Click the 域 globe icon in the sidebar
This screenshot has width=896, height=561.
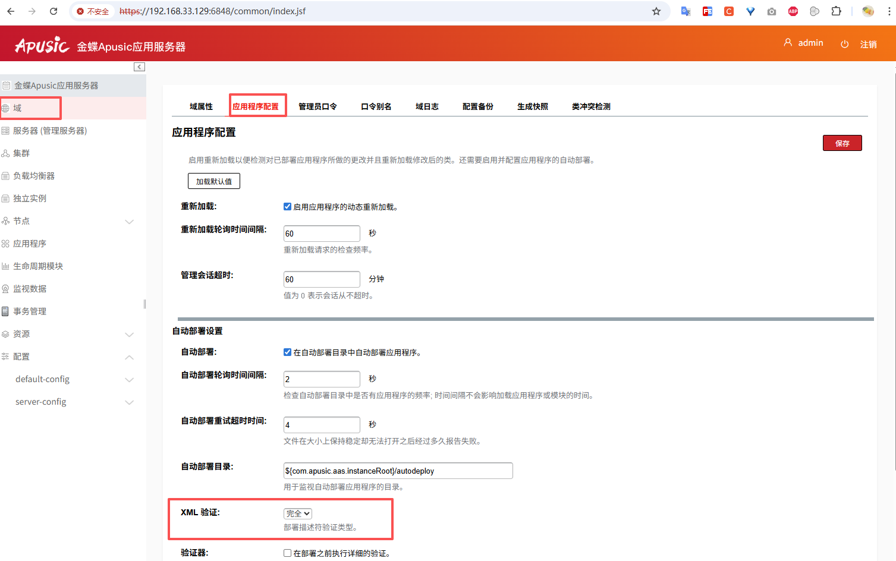pyautogui.click(x=5, y=108)
